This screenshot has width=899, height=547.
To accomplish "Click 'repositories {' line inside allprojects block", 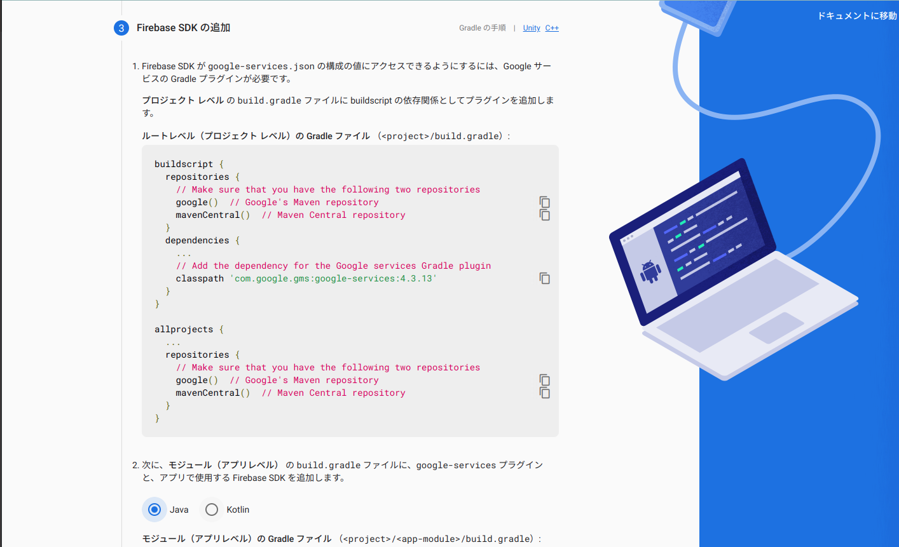I will [202, 355].
